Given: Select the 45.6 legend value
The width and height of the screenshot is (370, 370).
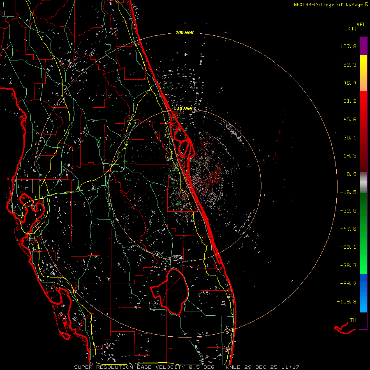Looking at the screenshot, I should (350, 119).
